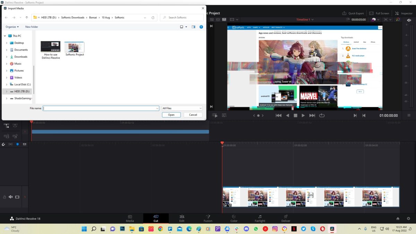The image size is (416, 234).
Task: Lock track 1 with the padlock icon
Action: coord(5,197)
